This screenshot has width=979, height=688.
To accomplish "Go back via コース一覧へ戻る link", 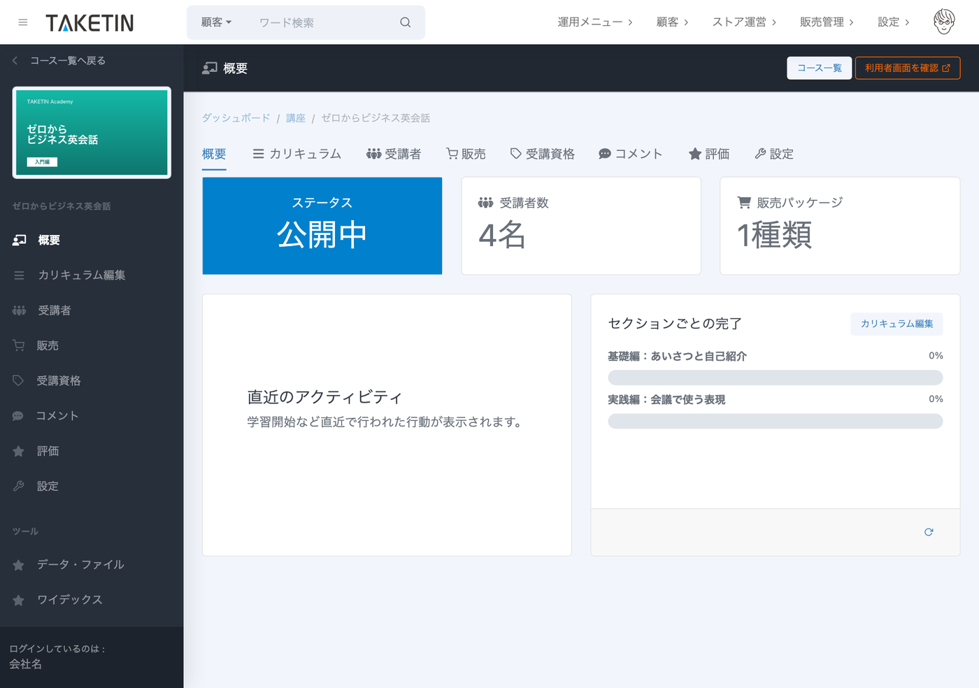I will click(68, 61).
